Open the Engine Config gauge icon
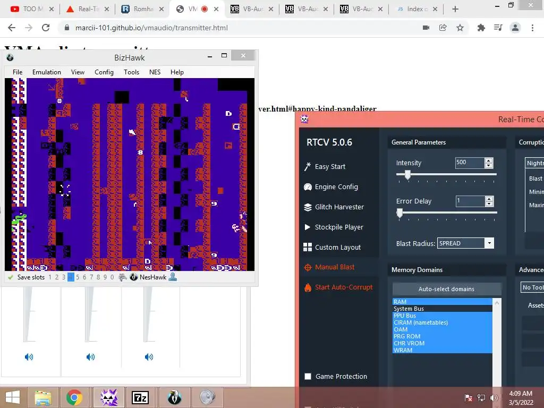 pyautogui.click(x=308, y=187)
